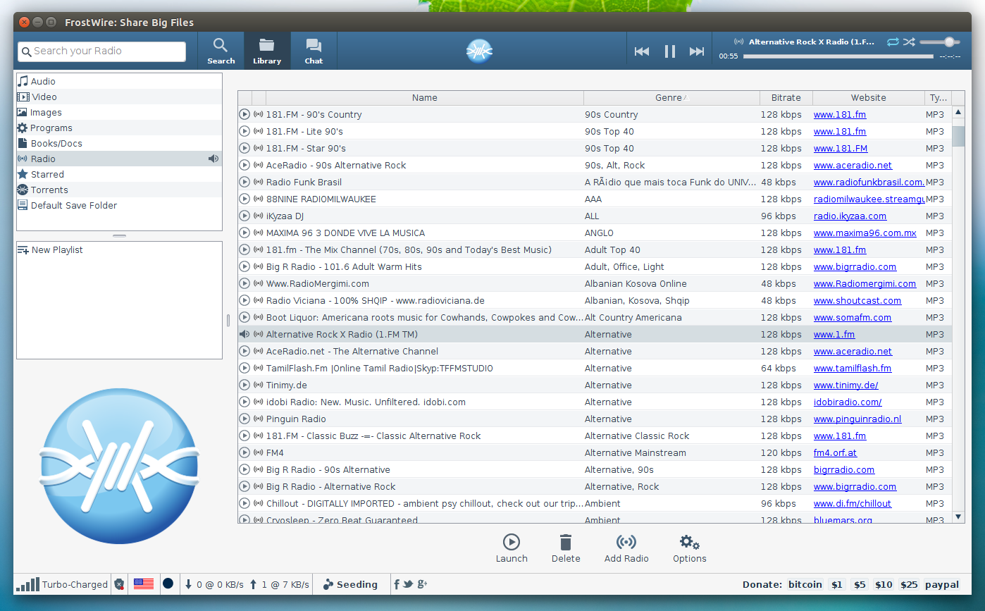
Task: Adjust the volume slider
Action: tap(940, 42)
